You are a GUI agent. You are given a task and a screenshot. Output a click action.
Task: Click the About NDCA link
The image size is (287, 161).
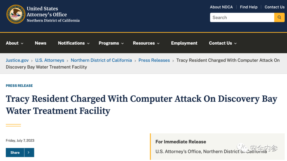click(221, 7)
